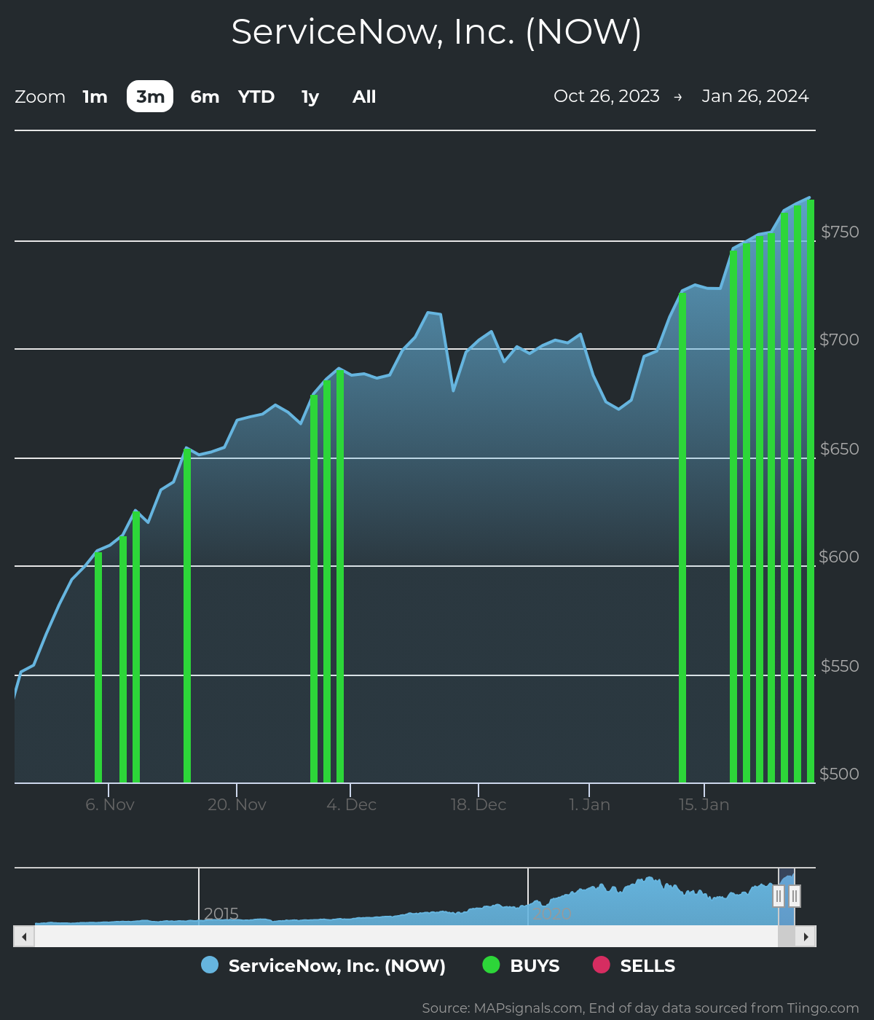Click the green BUYS legend dot

pyautogui.click(x=491, y=965)
